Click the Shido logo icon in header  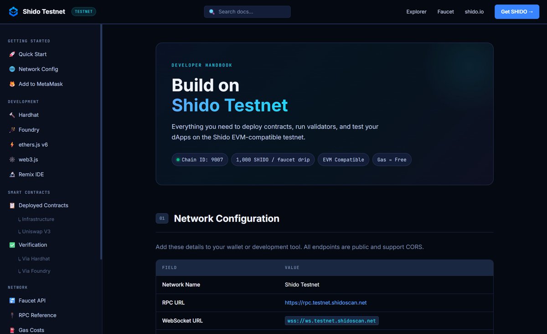click(x=14, y=11)
